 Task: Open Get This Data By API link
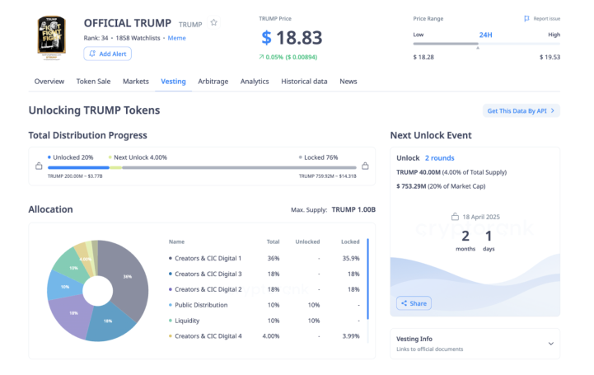(521, 110)
